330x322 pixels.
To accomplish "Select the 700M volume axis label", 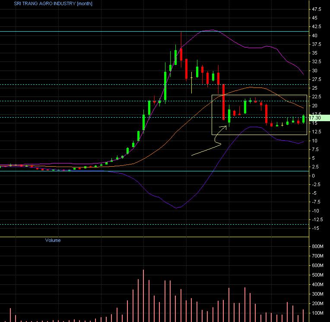I will click(318, 256).
